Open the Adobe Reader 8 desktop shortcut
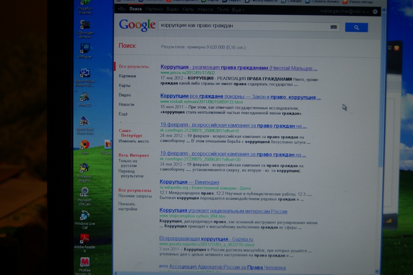Image resolution: width=413 pixels, height=275 pixels. tap(85, 243)
